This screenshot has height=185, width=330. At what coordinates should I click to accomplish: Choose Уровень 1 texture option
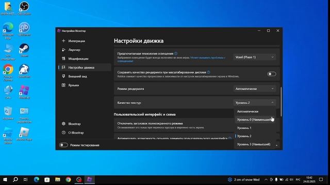pos(255,128)
